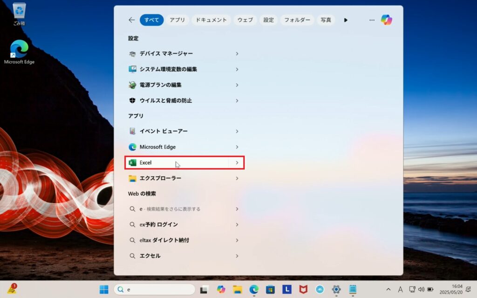This screenshot has width=477, height=298.
Task: Open the battery tray icon
Action: [x=430, y=290]
